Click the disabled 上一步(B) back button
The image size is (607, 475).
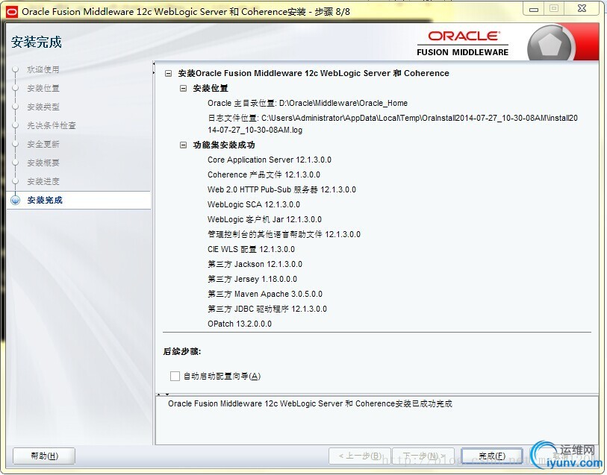(360, 456)
